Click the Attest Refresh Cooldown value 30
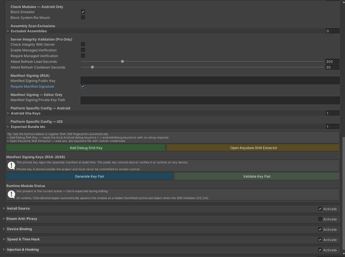The height and width of the screenshot is (257, 345). [332, 67]
